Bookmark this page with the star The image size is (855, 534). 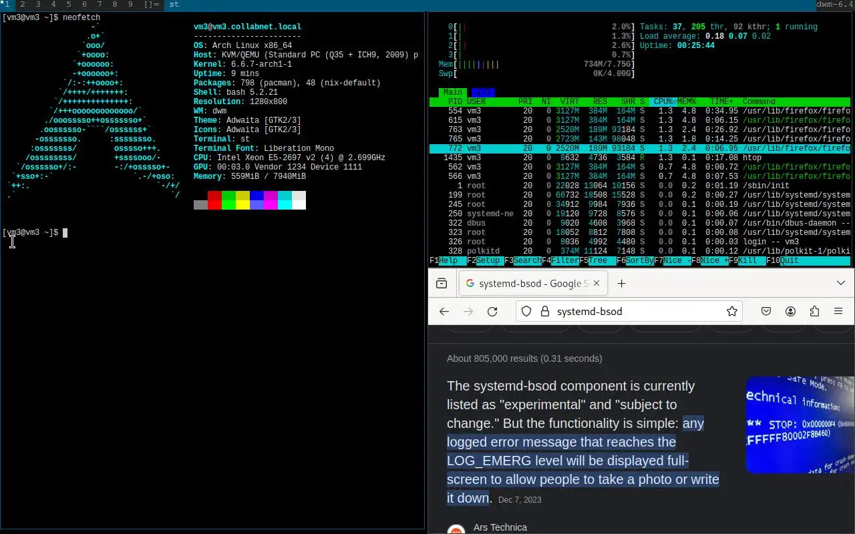point(732,311)
